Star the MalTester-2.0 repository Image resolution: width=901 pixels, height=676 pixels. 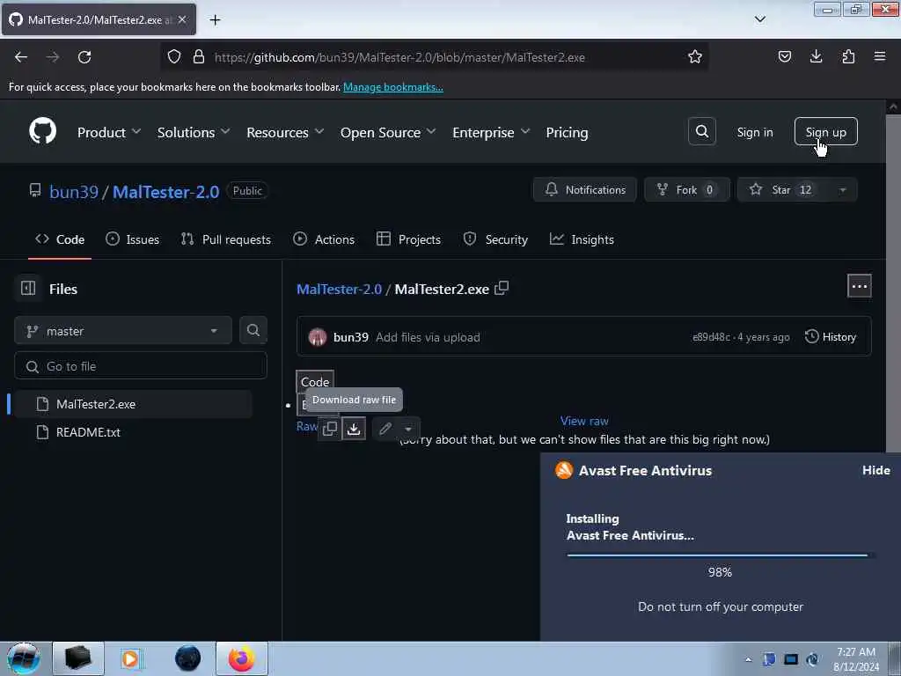783,190
